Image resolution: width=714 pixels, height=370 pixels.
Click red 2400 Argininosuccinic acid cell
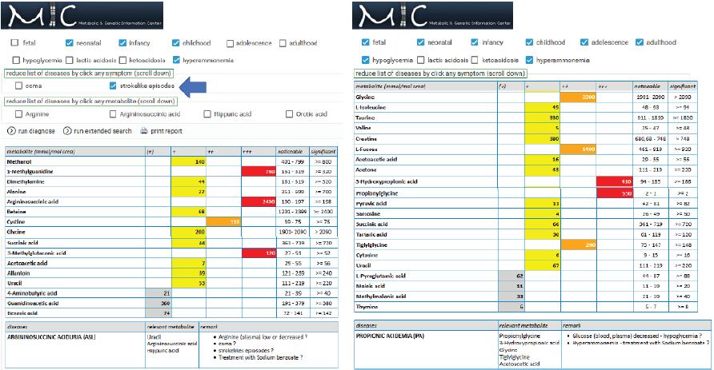259,201
